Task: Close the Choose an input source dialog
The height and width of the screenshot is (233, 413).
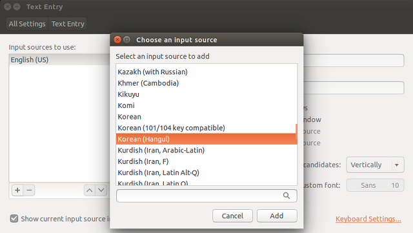Action: (117, 40)
